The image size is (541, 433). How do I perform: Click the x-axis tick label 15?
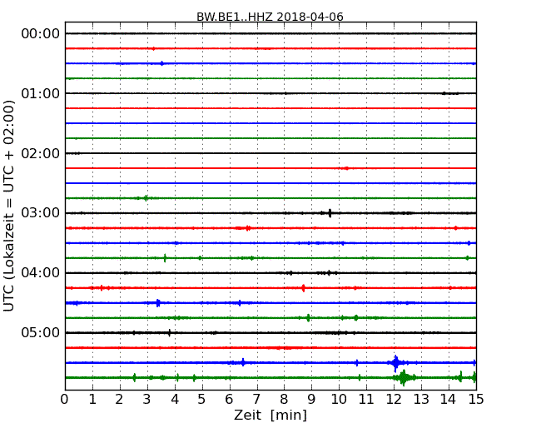tap(476, 400)
